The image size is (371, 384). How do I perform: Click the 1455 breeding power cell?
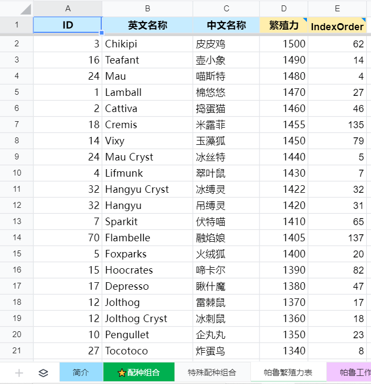coord(284,124)
